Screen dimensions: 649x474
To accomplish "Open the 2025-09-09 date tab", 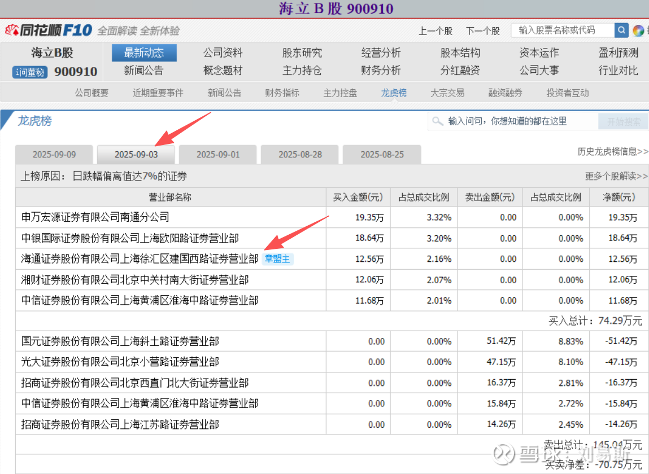I will pyautogui.click(x=54, y=155).
